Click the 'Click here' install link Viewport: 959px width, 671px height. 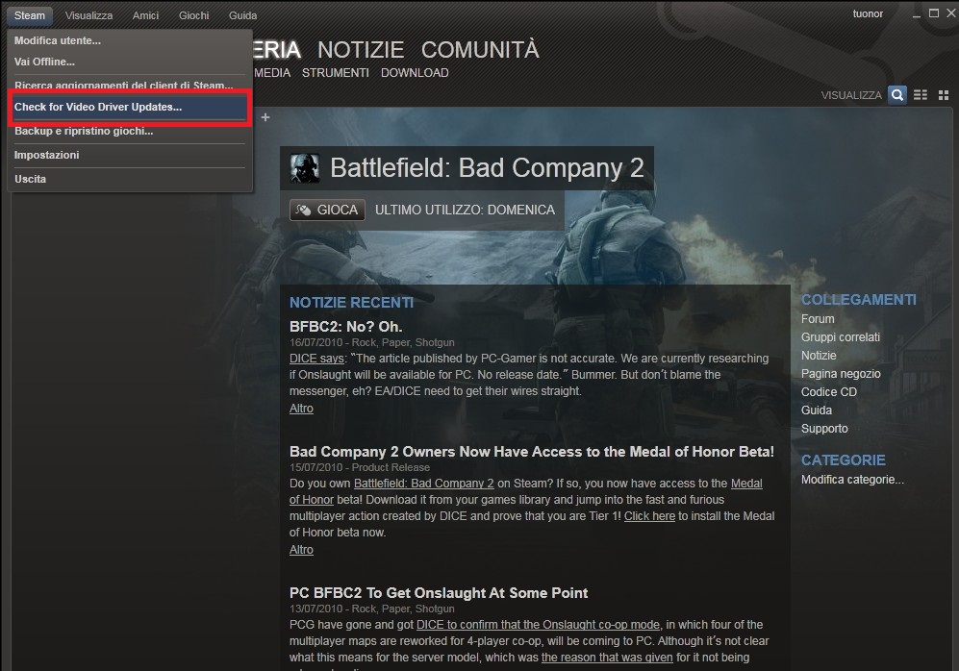point(649,516)
